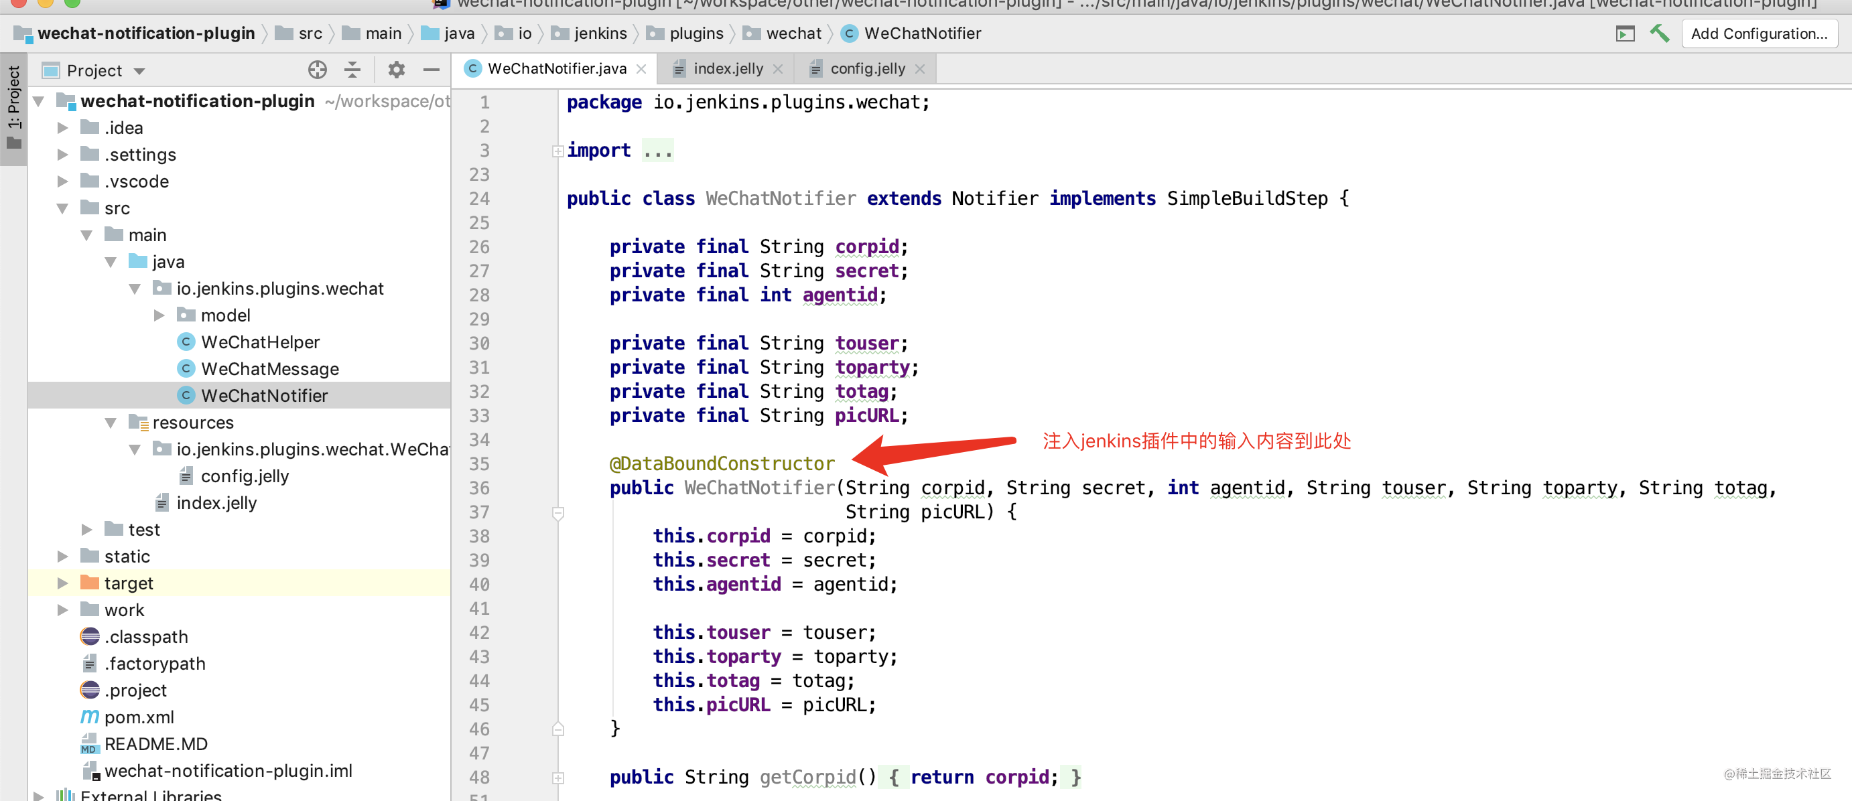Expand the .settings folder

click(62, 155)
